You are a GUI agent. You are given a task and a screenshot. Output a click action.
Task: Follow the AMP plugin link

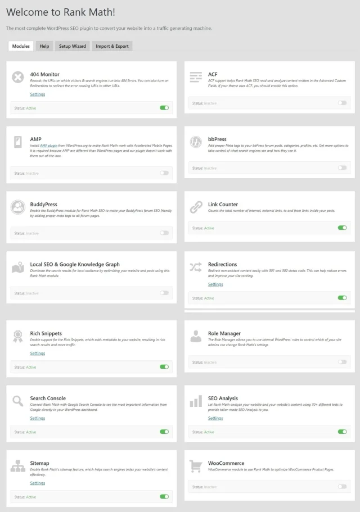pyautogui.click(x=46, y=146)
